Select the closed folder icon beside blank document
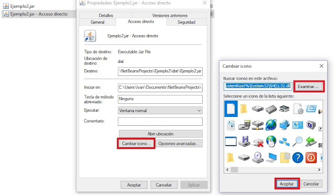Screen dimensions: 336x195 244,109
